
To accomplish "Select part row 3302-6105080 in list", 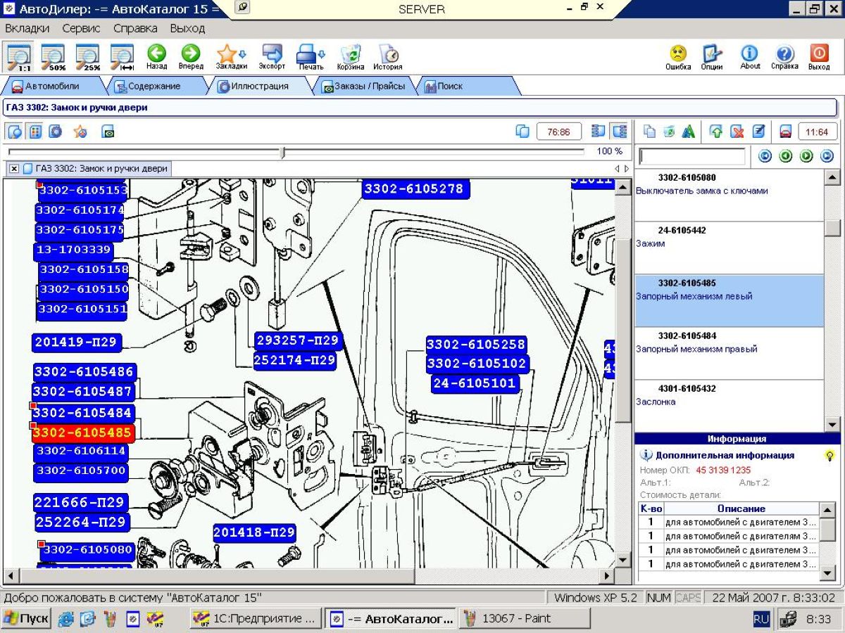I will tap(729, 195).
